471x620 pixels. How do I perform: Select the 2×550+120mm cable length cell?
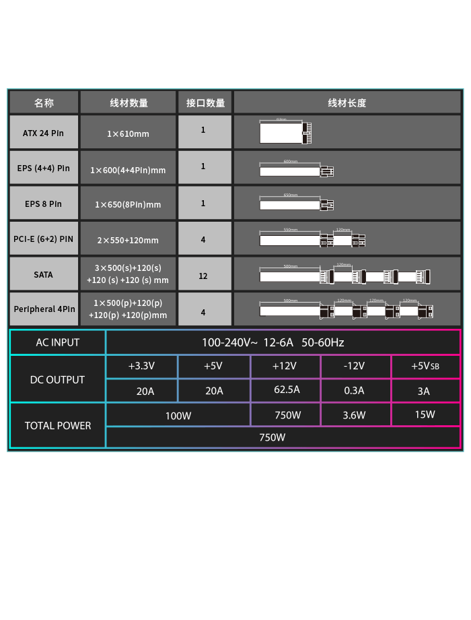(x=128, y=240)
